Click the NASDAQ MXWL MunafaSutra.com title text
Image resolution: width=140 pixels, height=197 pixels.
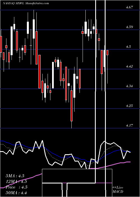pyautogui.click(x=26, y=3)
